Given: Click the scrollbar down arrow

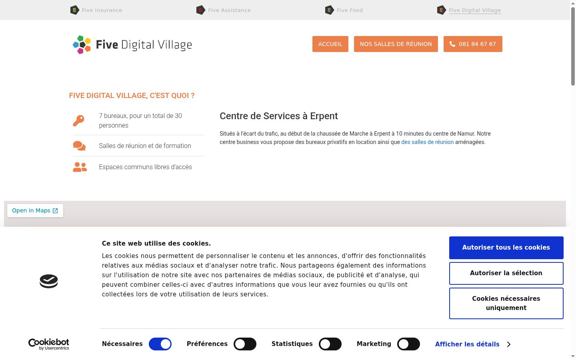Looking at the screenshot, I should tap(573, 356).
